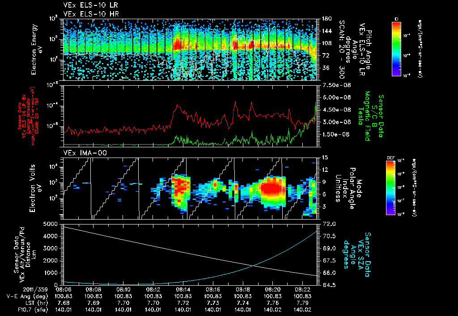Click the "DEF" label above the color bar
This screenshot has height=316, width=458.
click(x=391, y=158)
